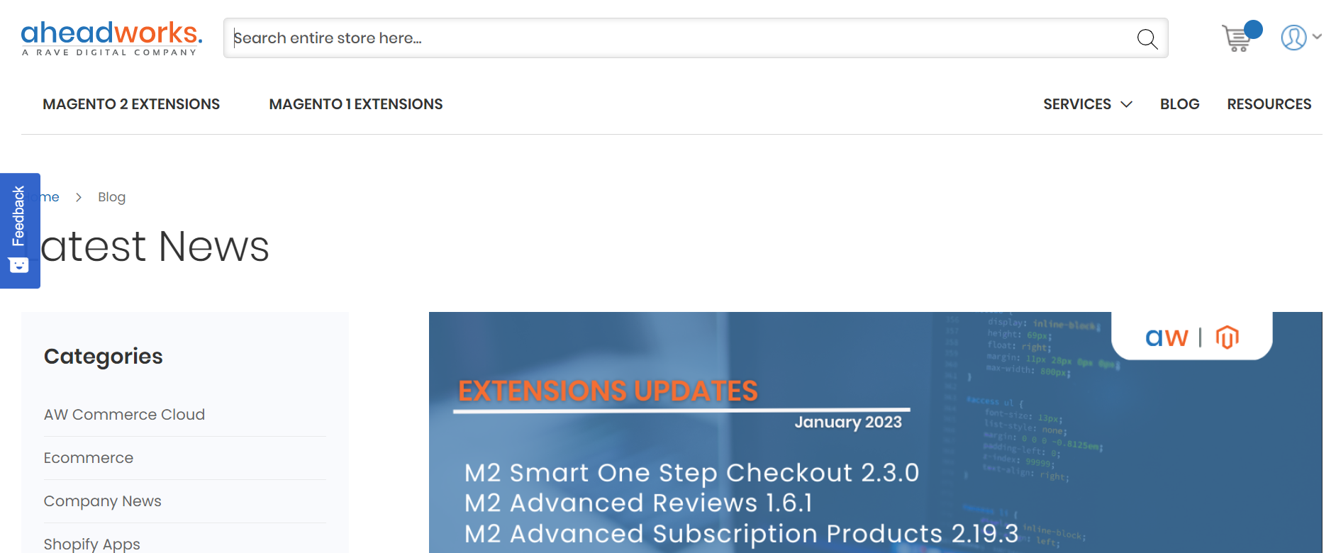Screen dimensions: 1336x553
Task: Open the user account icon
Action: [1293, 38]
